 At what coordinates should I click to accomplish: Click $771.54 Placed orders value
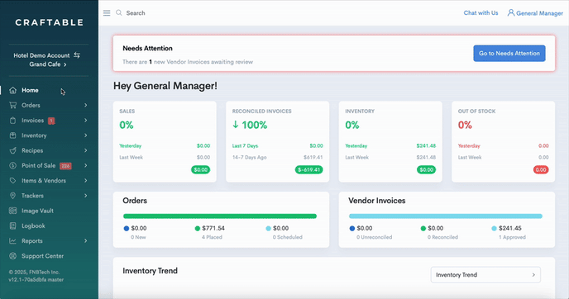click(x=213, y=228)
